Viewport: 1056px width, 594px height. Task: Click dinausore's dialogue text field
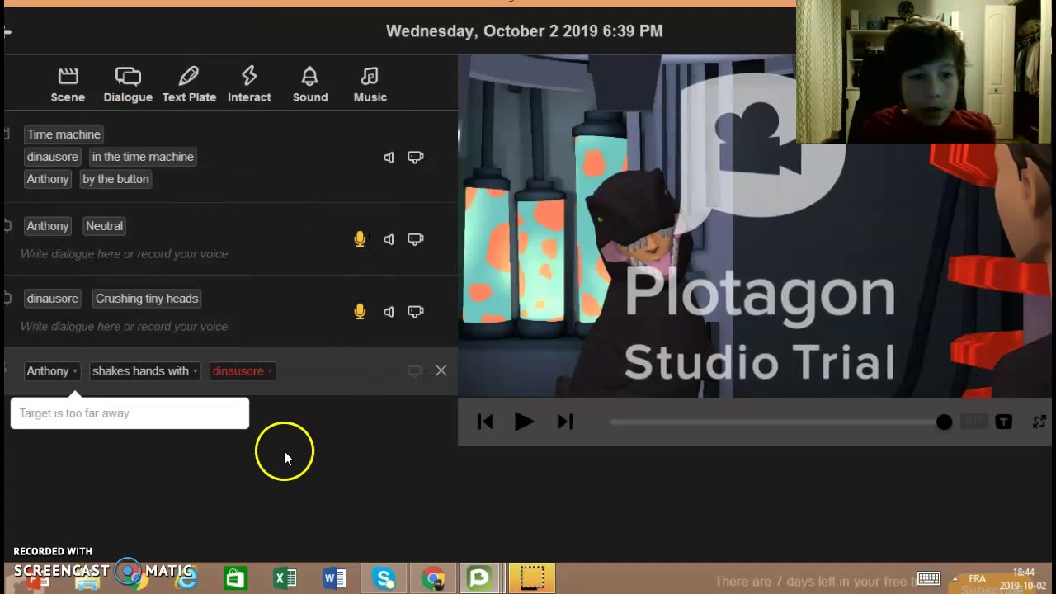point(124,327)
